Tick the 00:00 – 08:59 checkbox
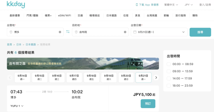214x112 pixels. 169,64
